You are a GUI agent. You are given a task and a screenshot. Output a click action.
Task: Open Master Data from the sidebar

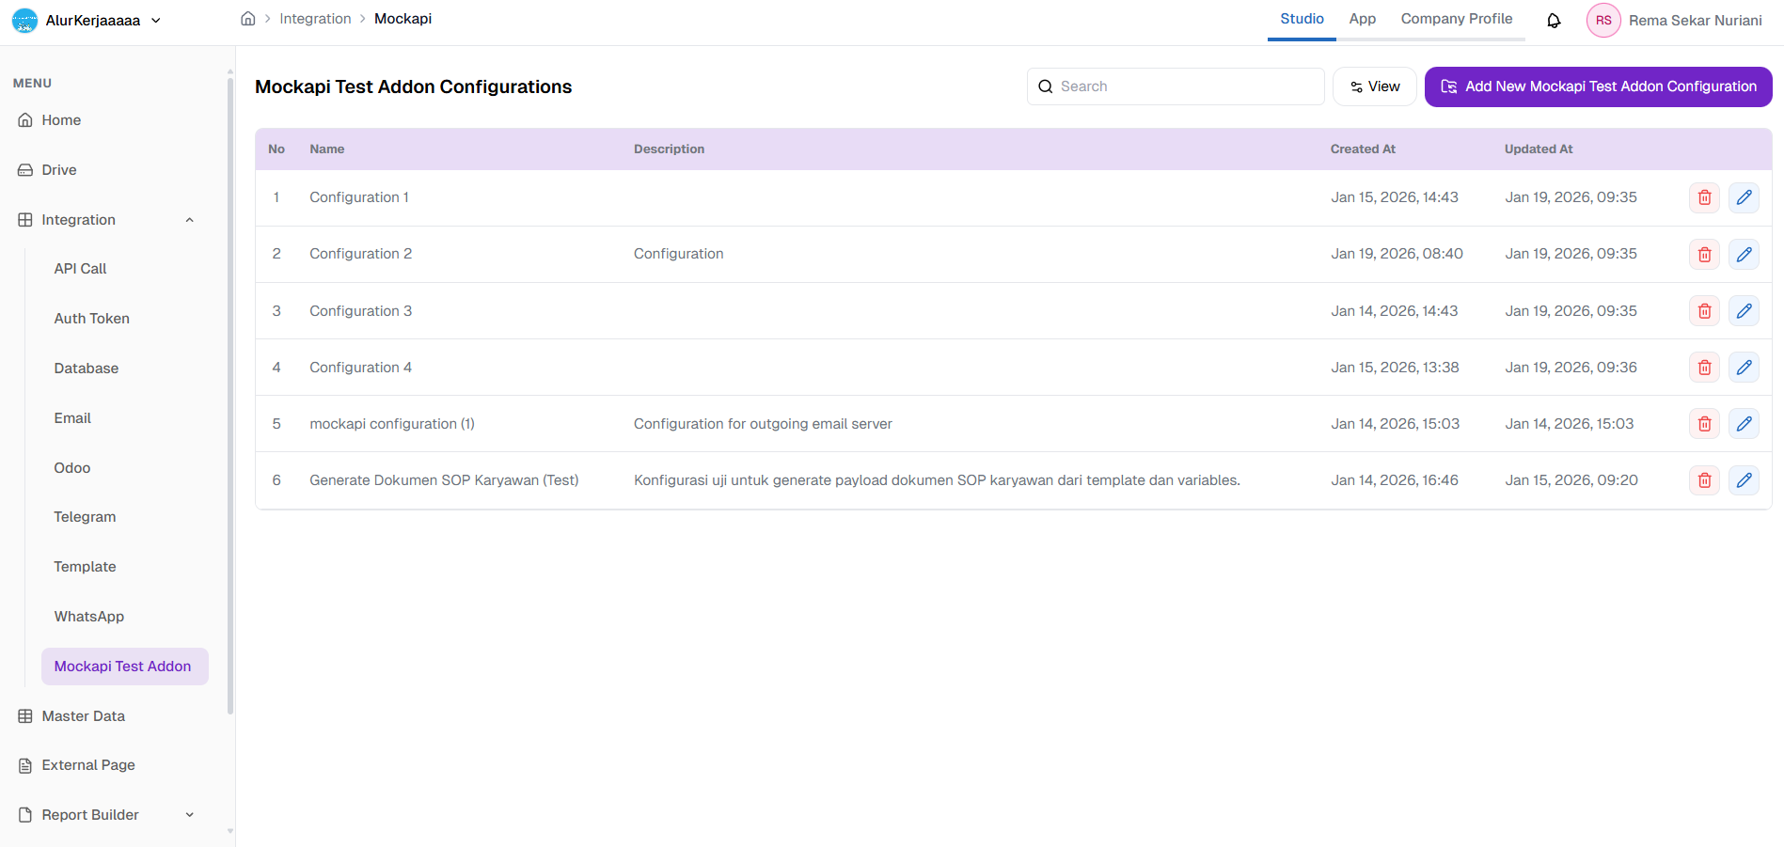point(83,716)
